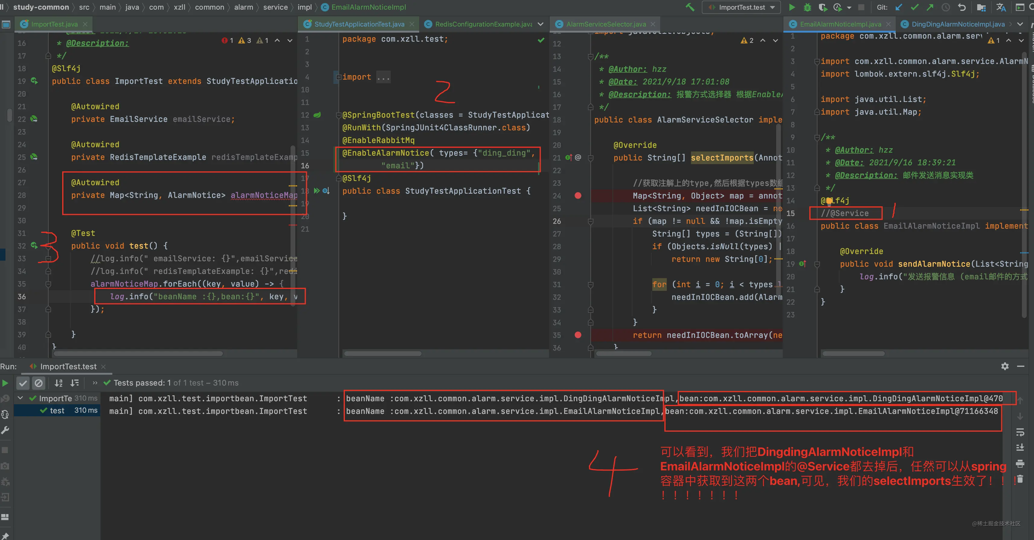Show hidden tabs dropdown beside RedisConfigurationExample tab
Image resolution: width=1034 pixels, height=540 pixels.
click(x=541, y=24)
